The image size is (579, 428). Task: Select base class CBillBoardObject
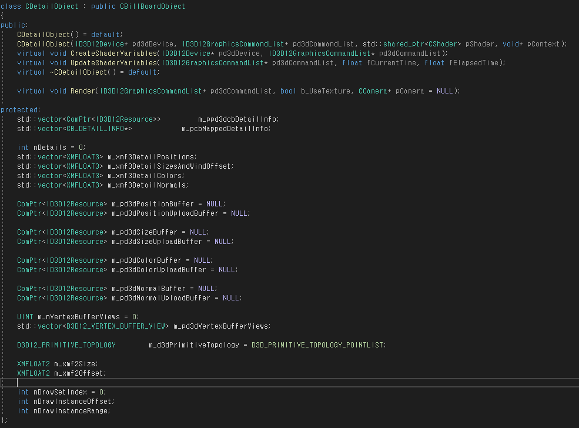152,6
